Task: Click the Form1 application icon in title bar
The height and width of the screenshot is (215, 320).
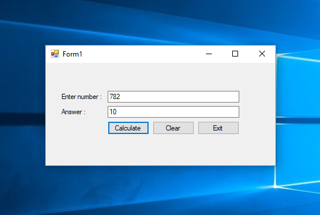Action: (55, 54)
